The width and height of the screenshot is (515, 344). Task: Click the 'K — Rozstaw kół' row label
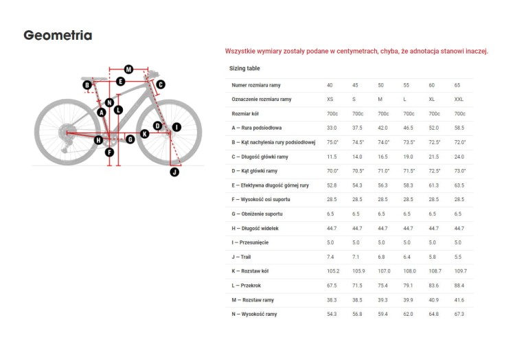point(250,271)
